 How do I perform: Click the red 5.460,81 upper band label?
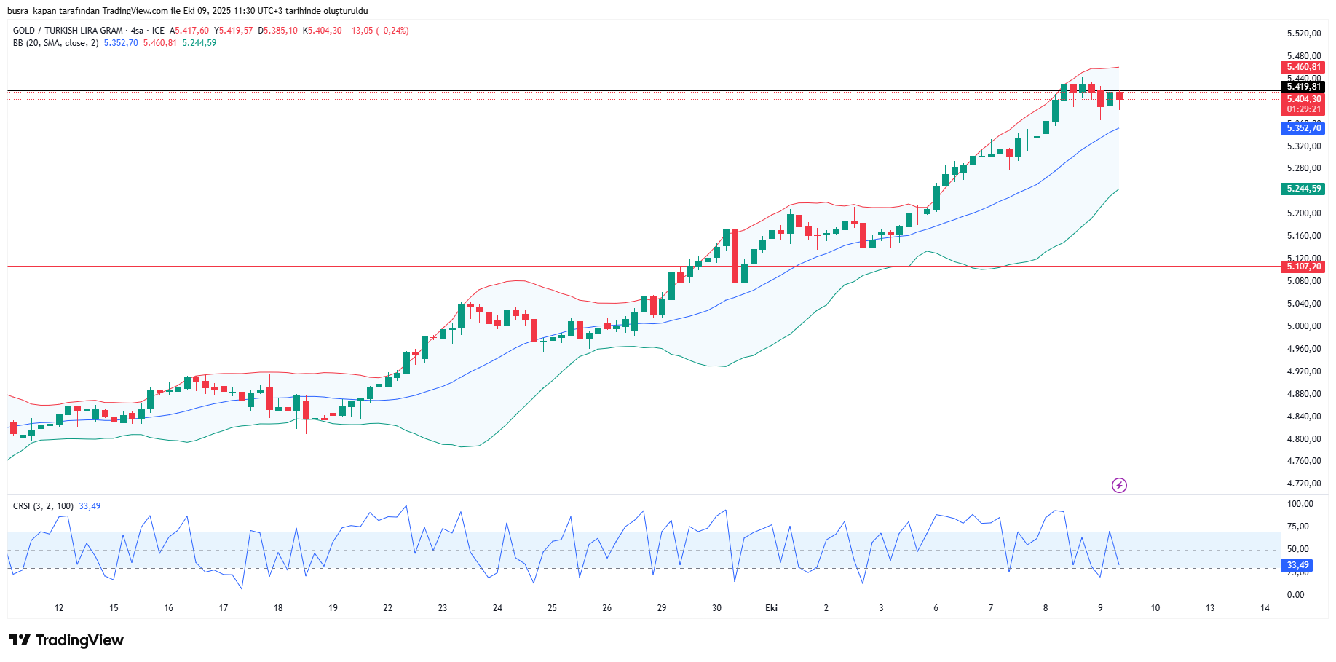[1303, 67]
